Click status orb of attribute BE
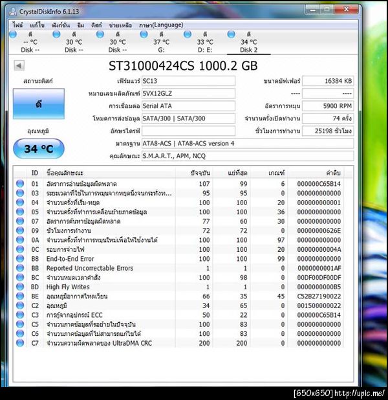This screenshot has width=388, height=400. (20, 296)
